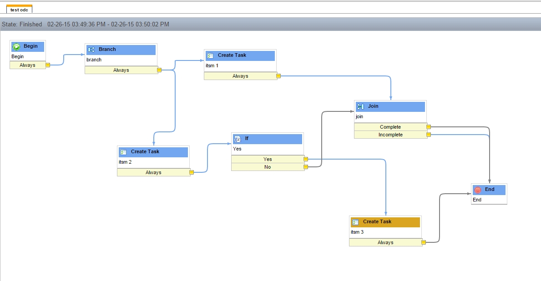This screenshot has width=541, height=281.
Task: Click yellow connector on itsm 1 Always
Action: [278, 76]
